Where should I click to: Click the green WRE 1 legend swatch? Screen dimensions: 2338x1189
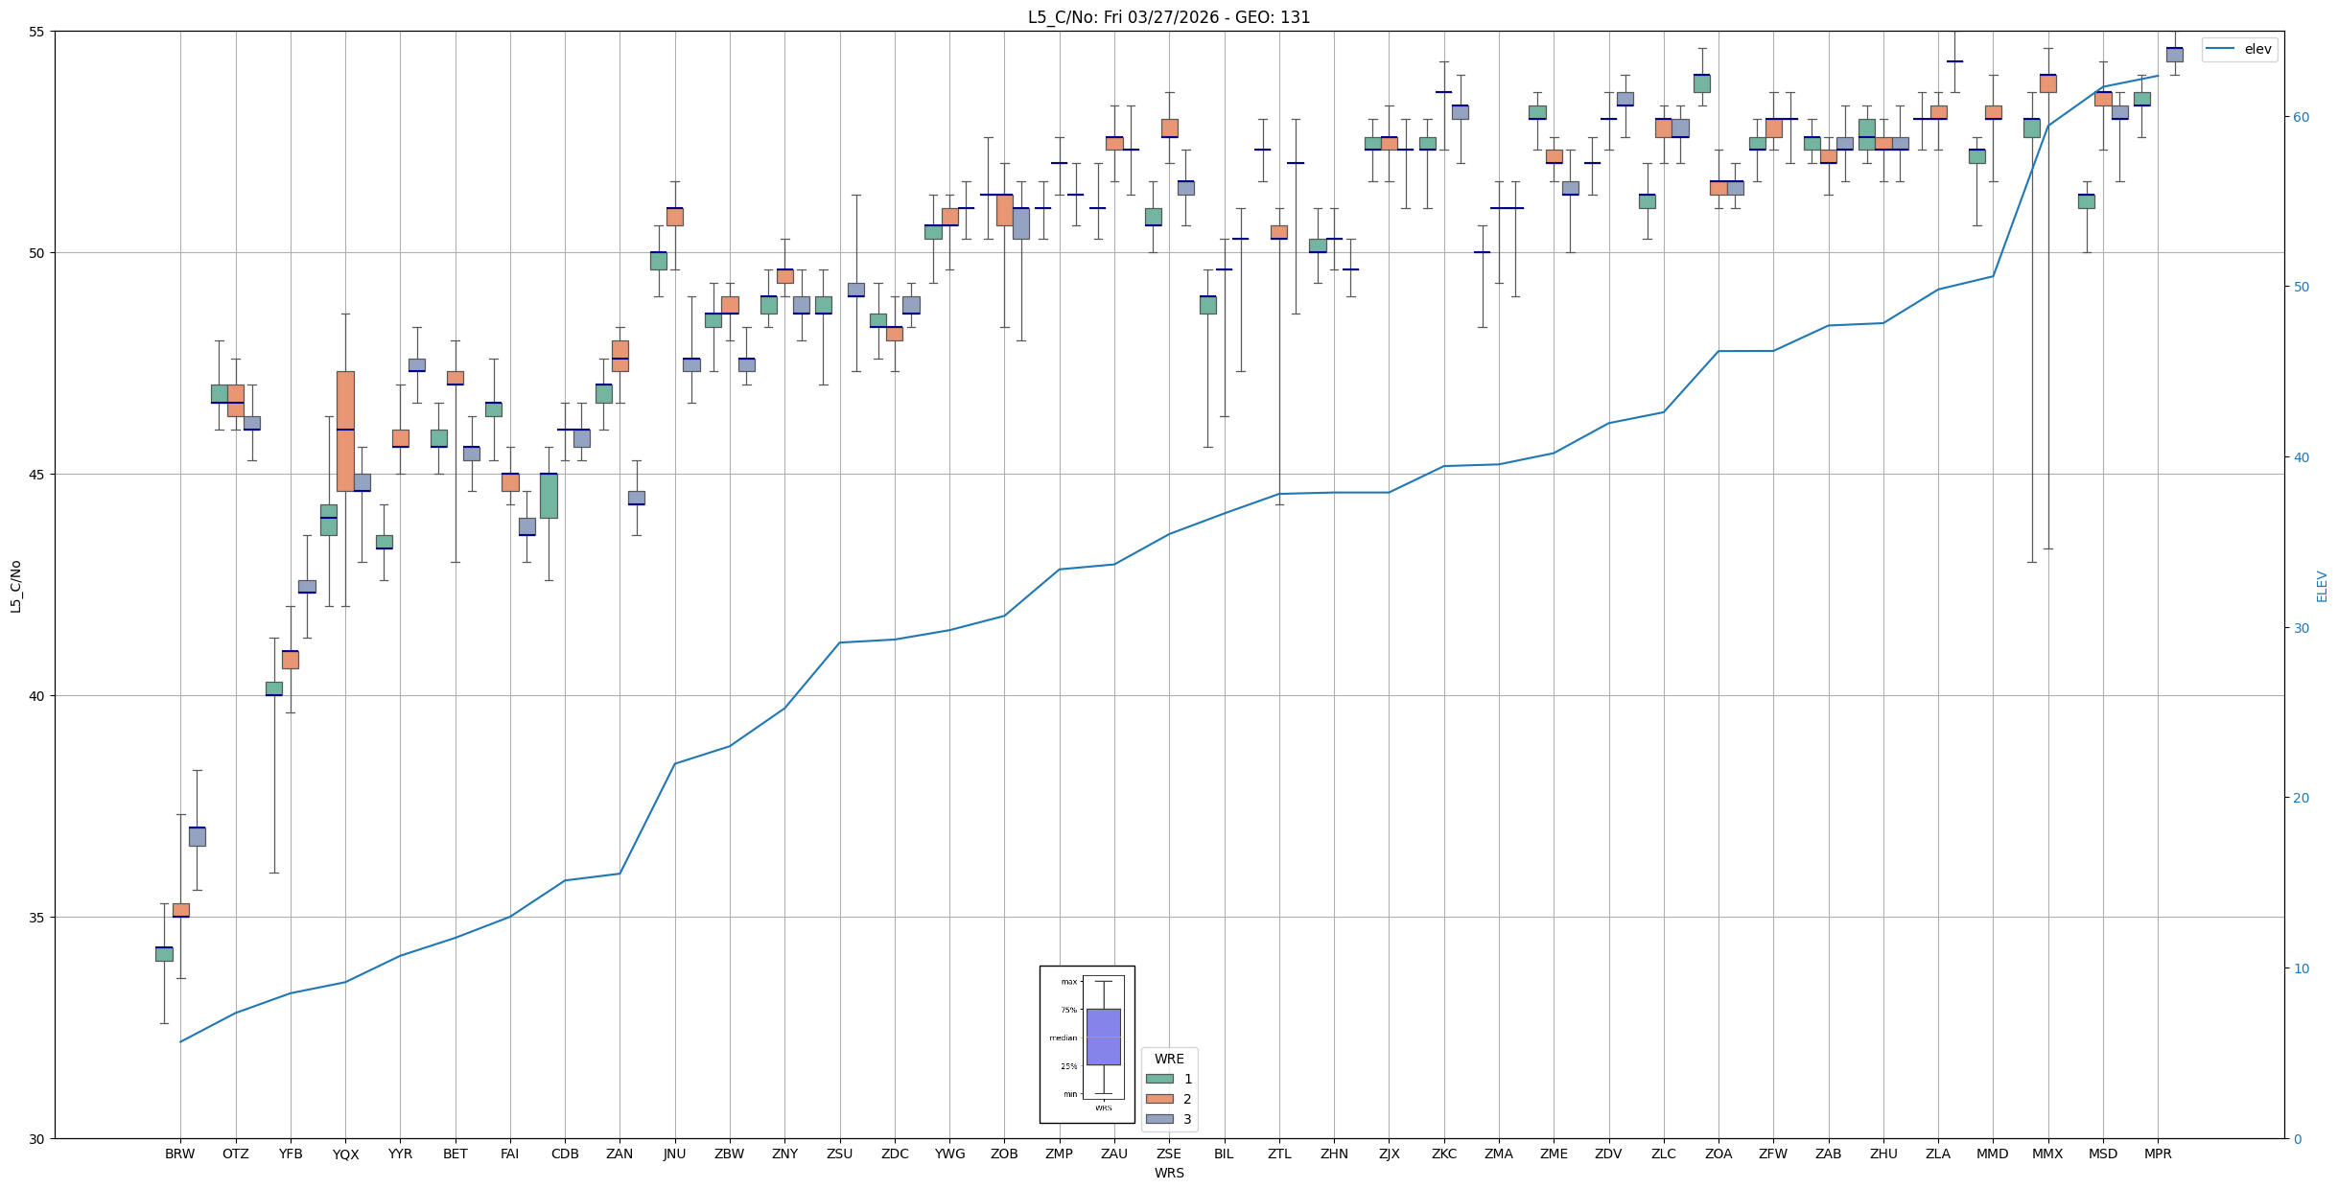click(x=1159, y=1079)
